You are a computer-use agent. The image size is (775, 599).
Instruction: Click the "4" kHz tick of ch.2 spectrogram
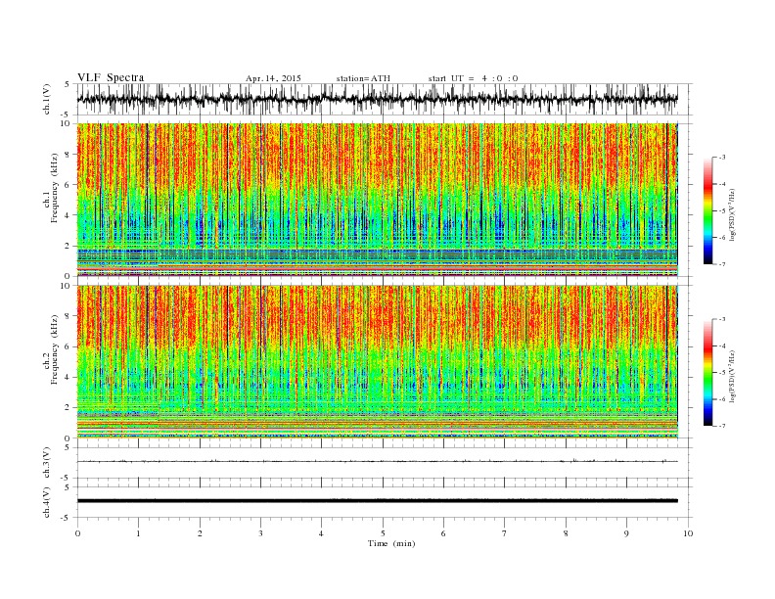click(x=68, y=377)
